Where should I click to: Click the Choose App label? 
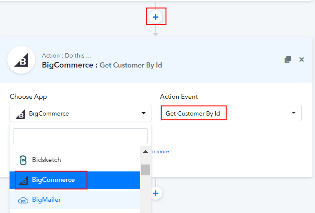pyautogui.click(x=28, y=97)
